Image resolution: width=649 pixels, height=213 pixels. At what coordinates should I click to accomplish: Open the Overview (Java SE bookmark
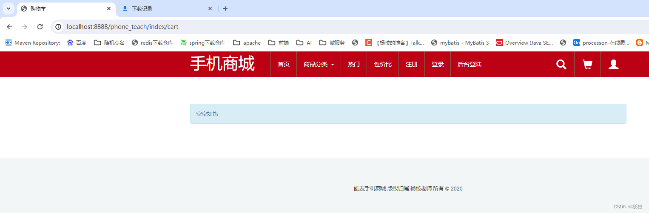click(524, 43)
